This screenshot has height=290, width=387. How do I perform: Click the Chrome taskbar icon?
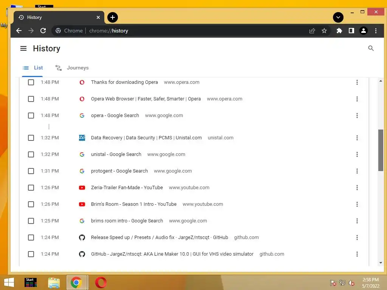pos(76,282)
